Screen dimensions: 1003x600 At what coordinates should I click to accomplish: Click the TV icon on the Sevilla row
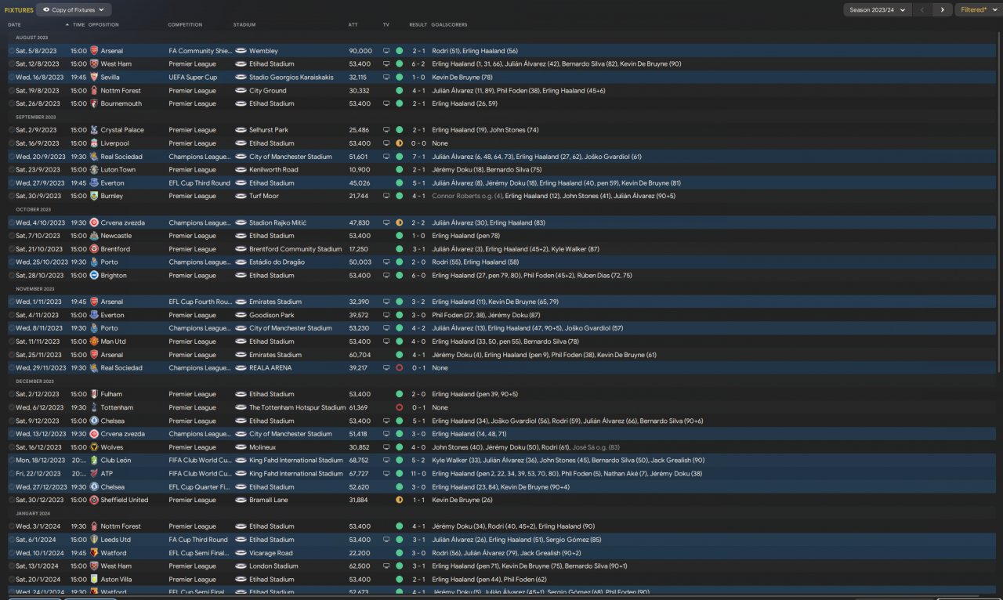point(386,78)
